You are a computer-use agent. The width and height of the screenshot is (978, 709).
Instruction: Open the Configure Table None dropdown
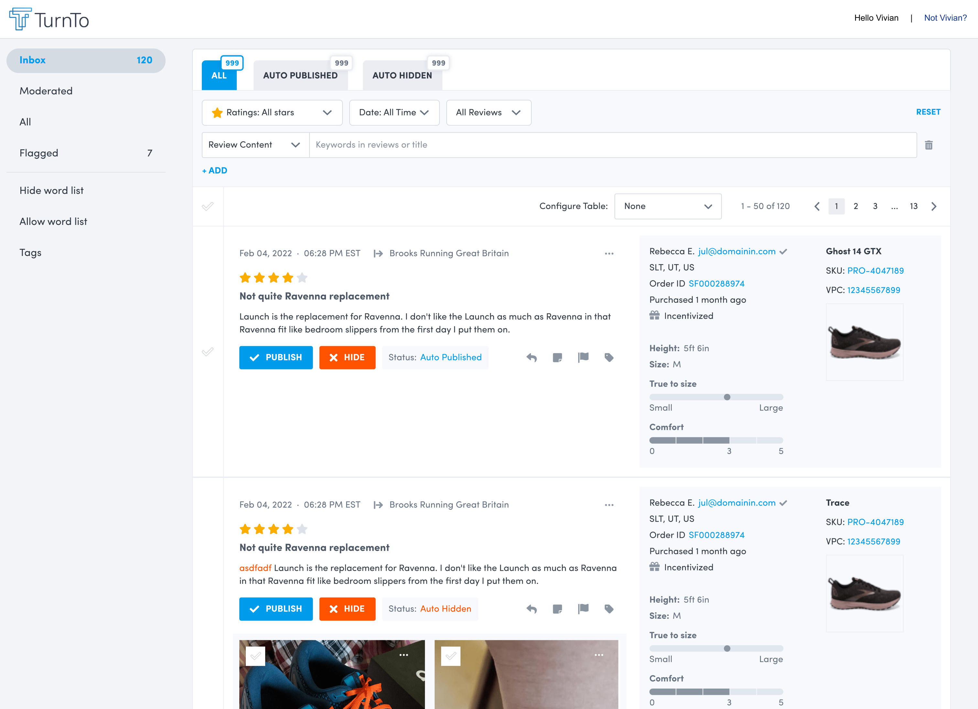click(x=667, y=206)
